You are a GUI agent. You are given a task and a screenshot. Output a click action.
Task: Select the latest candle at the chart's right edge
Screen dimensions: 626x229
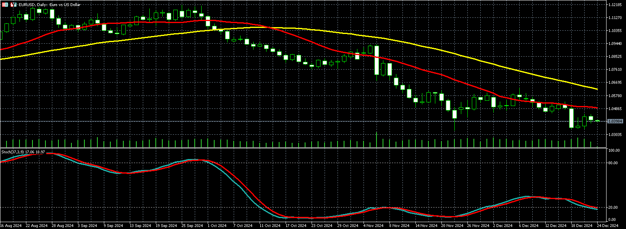(x=597, y=121)
